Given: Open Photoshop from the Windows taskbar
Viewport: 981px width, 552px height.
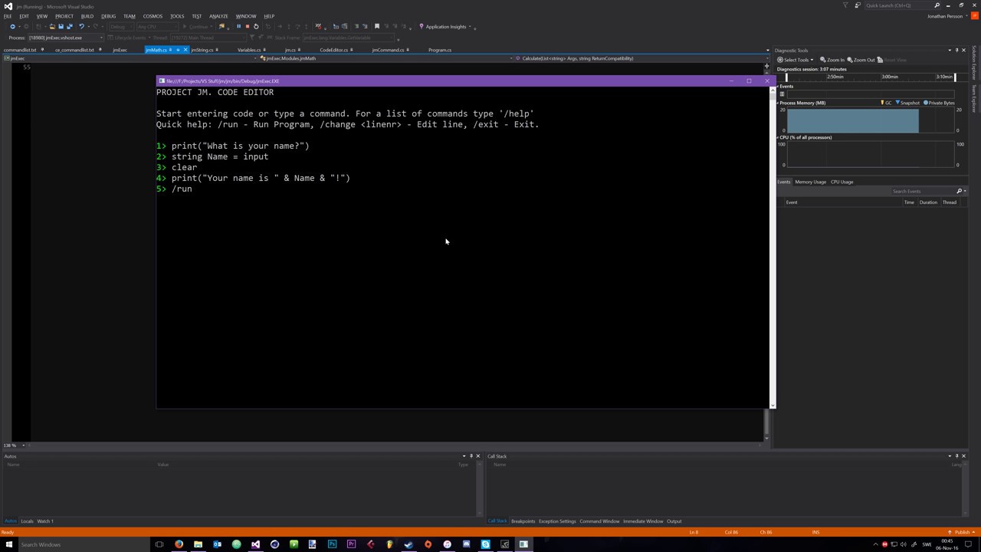Looking at the screenshot, I should pos(332,544).
